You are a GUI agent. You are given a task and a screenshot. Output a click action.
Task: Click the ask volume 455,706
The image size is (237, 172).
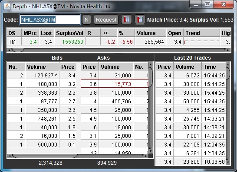[x=116, y=101]
